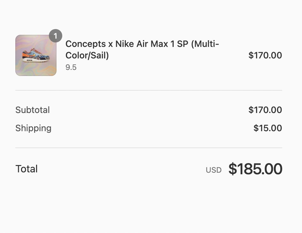Click the 'x' between Concepts and Nike
Image resolution: width=302 pixels, height=233 pixels.
[110, 45]
